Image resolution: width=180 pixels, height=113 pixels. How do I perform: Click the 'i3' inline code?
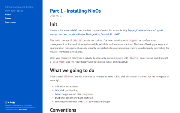click(85, 102)
